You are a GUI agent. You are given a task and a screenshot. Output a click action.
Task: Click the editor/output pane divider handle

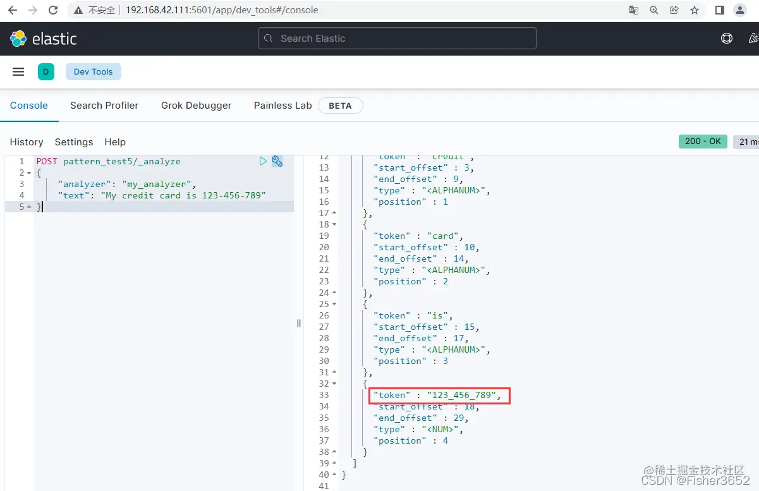(299, 323)
